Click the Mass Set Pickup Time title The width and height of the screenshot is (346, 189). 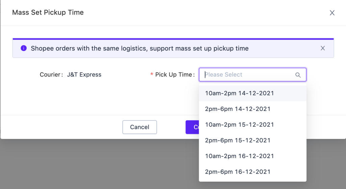tap(48, 12)
